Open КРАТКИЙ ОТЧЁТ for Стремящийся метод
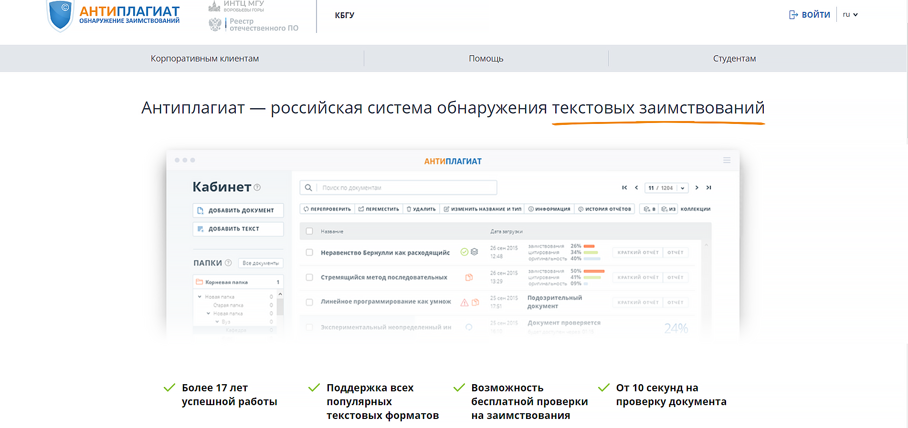The height and width of the screenshot is (428, 908). coord(638,277)
